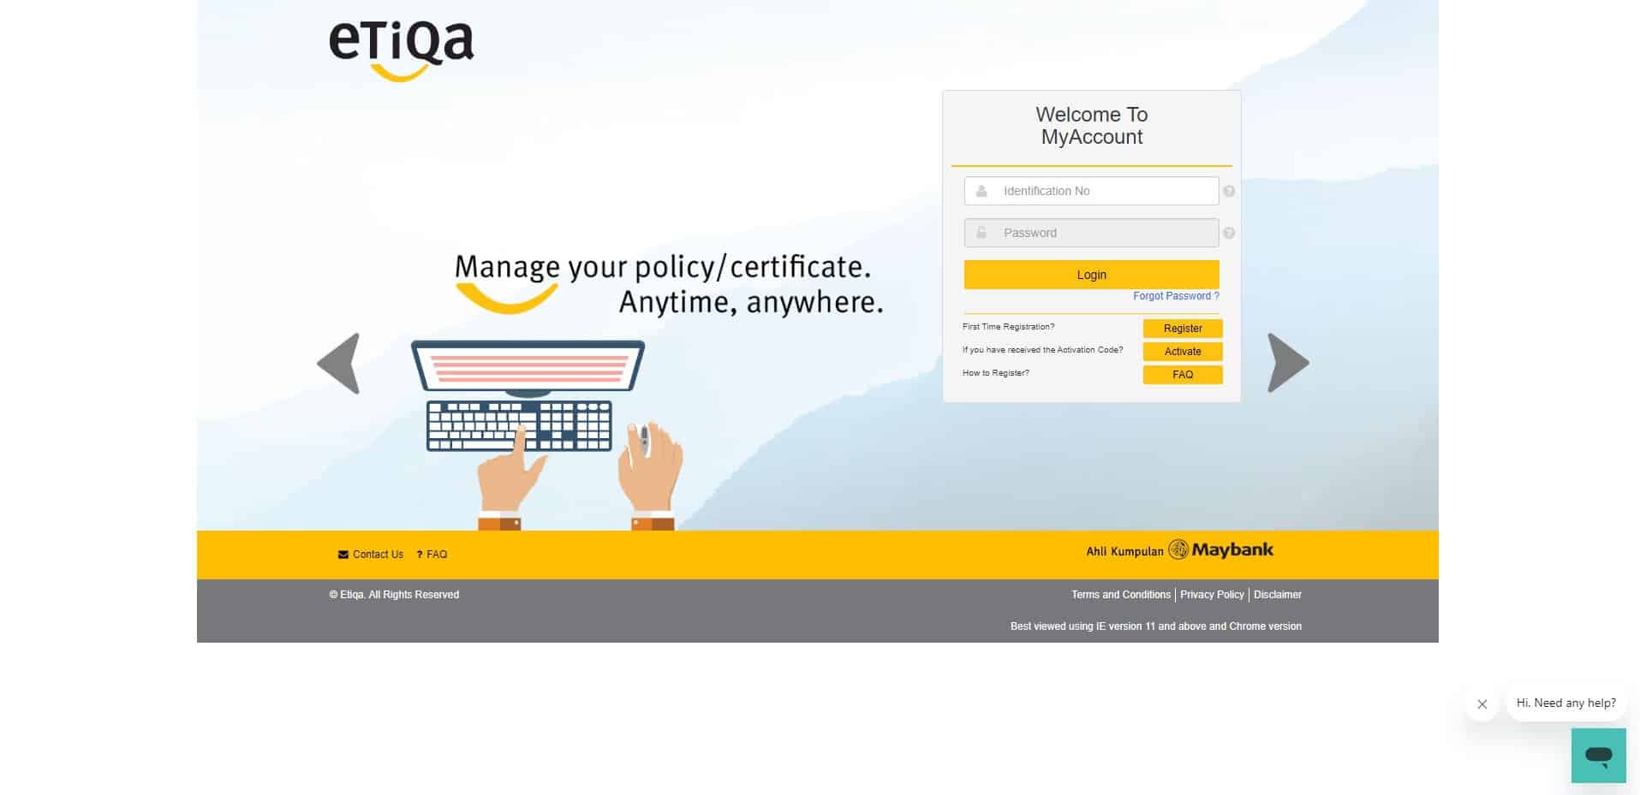Click 'Hi. Need any help?' chat bubble
This screenshot has width=1640, height=795.
tap(1565, 703)
